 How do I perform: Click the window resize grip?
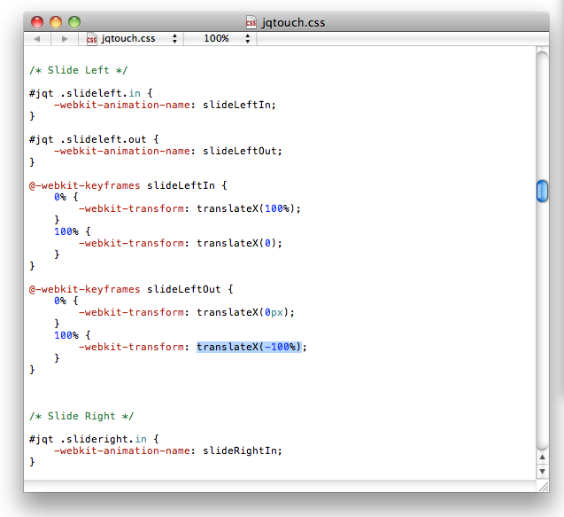pos(544,487)
